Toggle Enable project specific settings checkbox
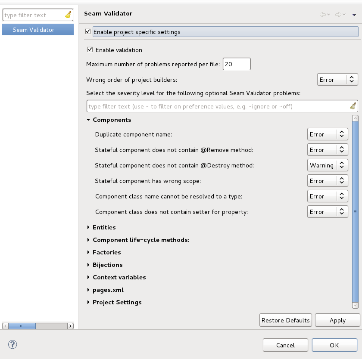Screen dimensions: 362x359 (88, 32)
